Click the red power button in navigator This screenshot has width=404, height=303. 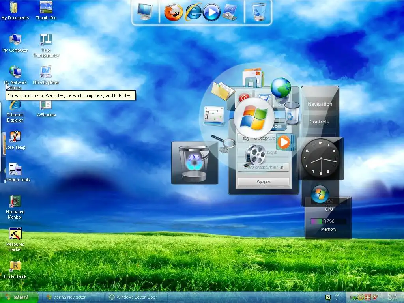coord(244,98)
